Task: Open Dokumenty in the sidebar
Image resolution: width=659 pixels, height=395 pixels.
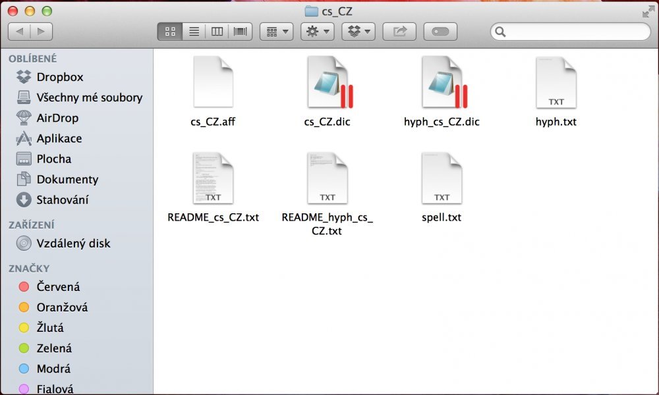Action: point(67,179)
